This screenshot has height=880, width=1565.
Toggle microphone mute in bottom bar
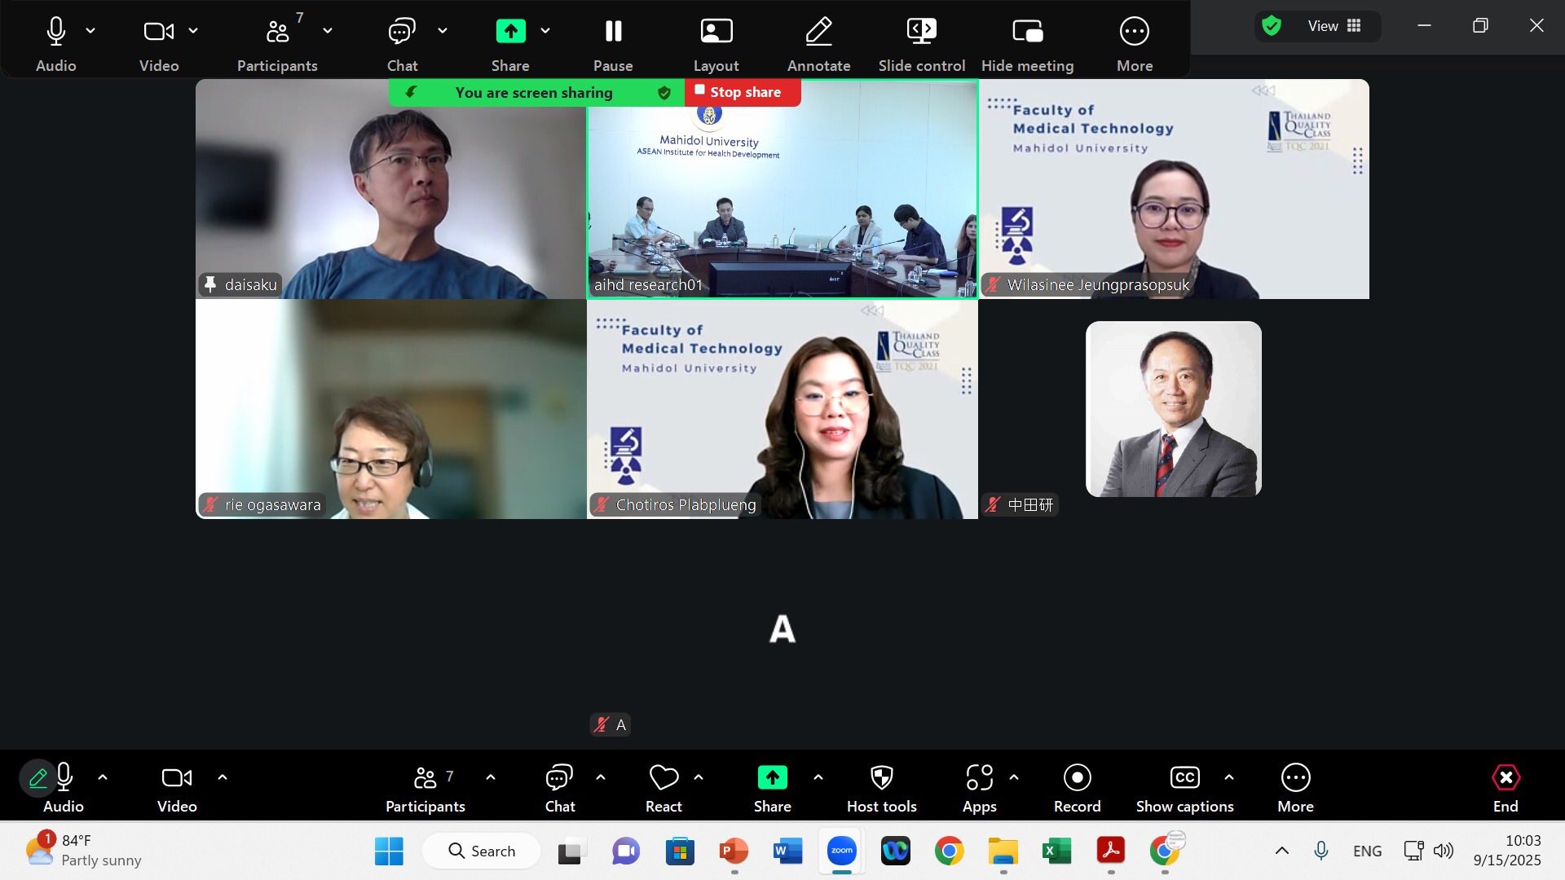point(64,778)
